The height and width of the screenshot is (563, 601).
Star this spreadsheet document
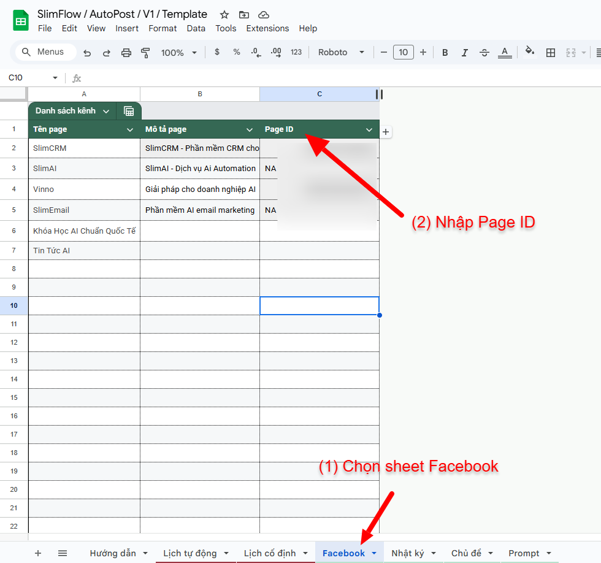[x=224, y=15]
